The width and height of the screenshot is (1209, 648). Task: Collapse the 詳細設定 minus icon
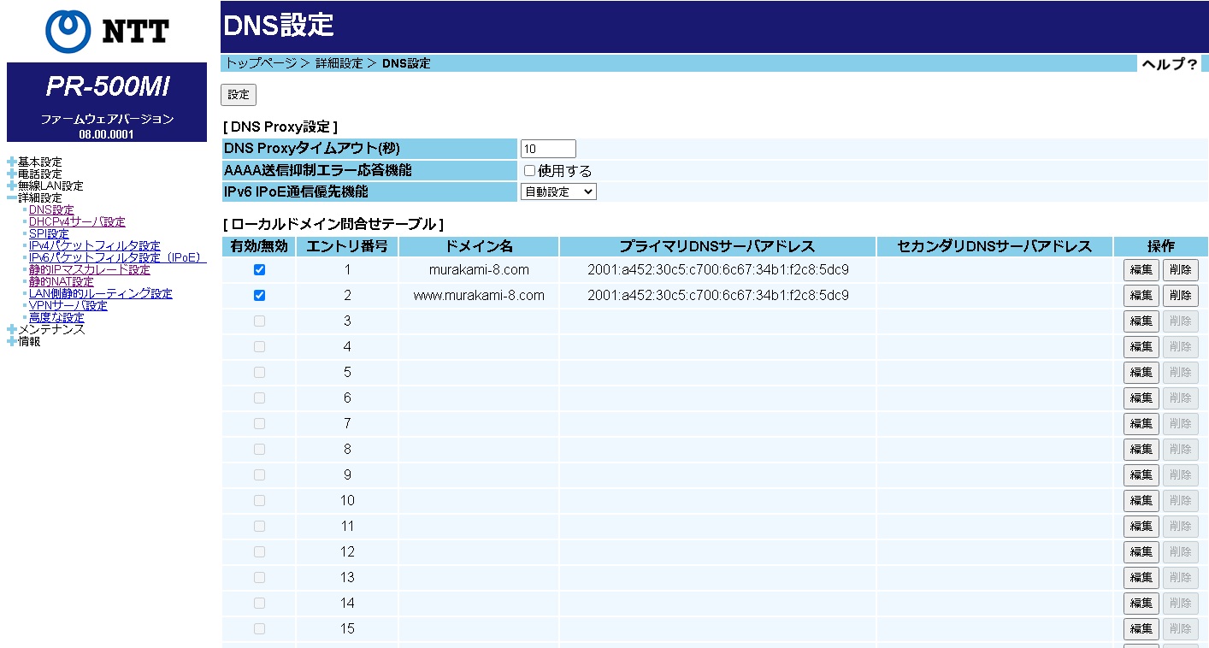pos(12,198)
